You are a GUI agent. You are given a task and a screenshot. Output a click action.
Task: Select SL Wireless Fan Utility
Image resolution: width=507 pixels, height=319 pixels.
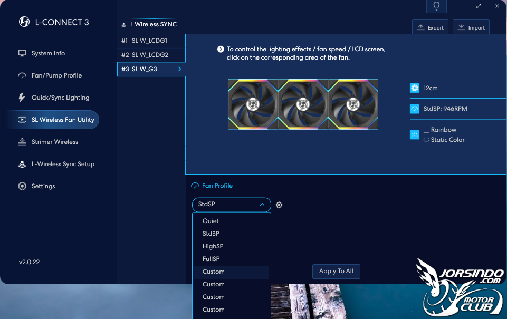[x=63, y=120]
